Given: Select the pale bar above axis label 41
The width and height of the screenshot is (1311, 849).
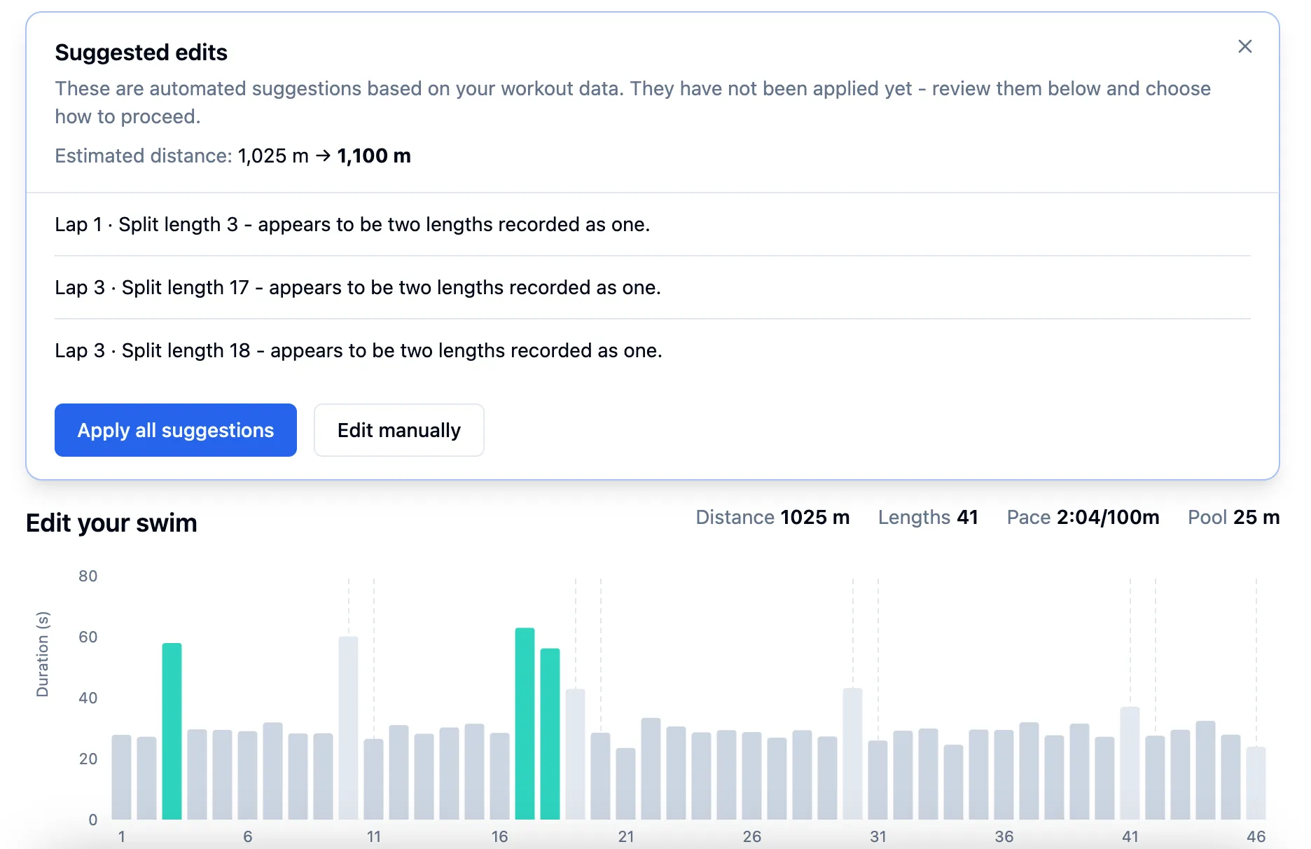Looking at the screenshot, I should click(x=1130, y=764).
